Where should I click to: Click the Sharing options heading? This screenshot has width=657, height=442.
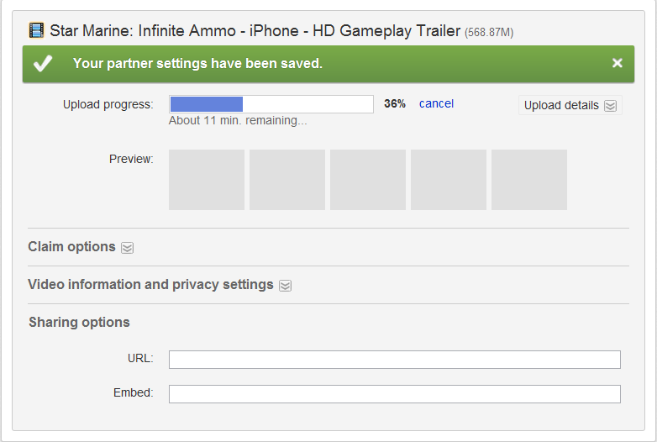click(79, 322)
